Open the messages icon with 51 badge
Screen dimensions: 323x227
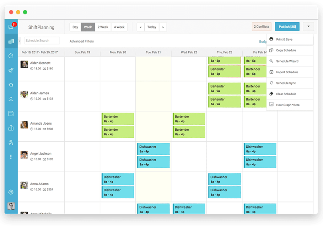[11, 27]
